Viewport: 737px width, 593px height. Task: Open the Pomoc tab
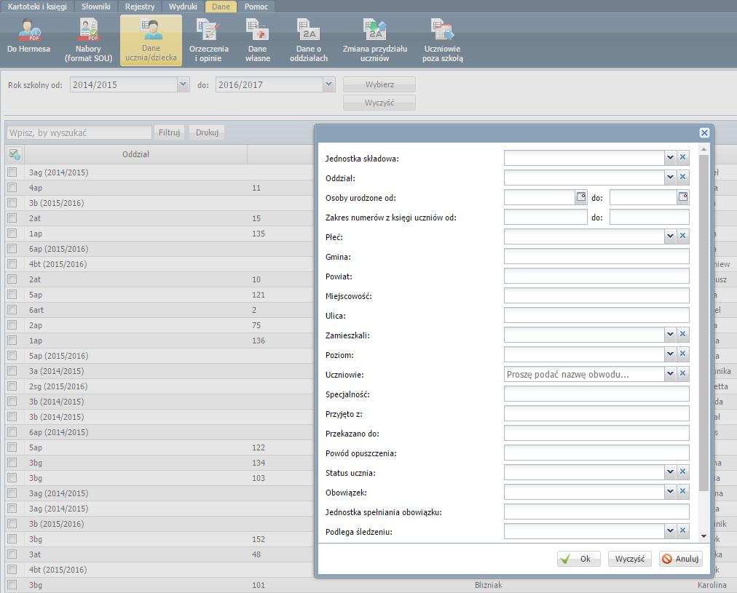pos(256,7)
